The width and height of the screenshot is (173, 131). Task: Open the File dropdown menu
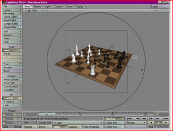point(12,6)
